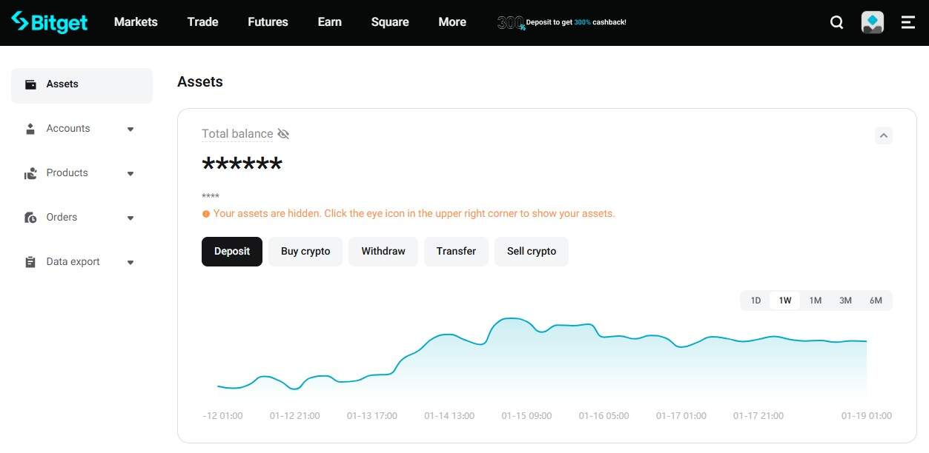Switch chart range to 1D
The height and width of the screenshot is (453, 929).
pyautogui.click(x=756, y=301)
